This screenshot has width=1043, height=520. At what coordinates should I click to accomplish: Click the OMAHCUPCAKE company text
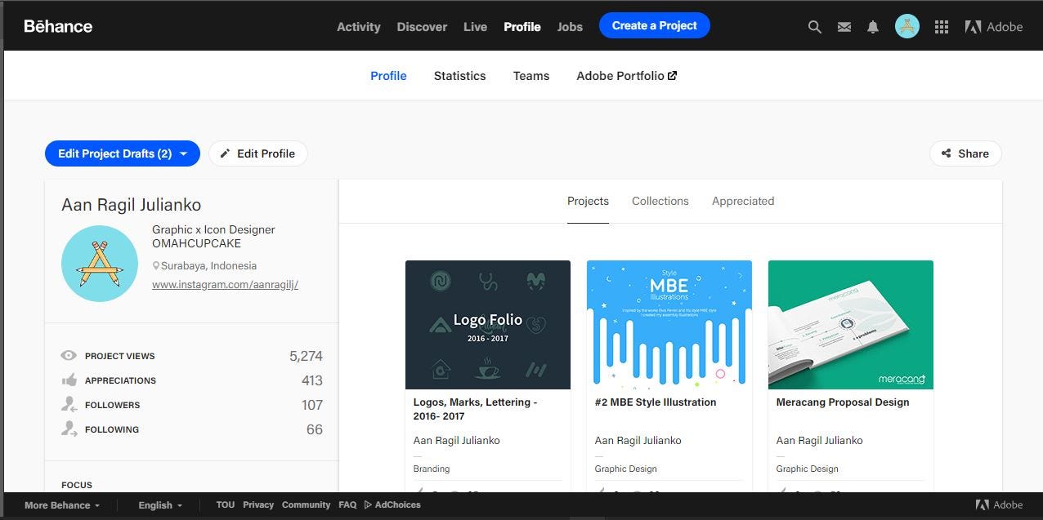pyautogui.click(x=196, y=243)
